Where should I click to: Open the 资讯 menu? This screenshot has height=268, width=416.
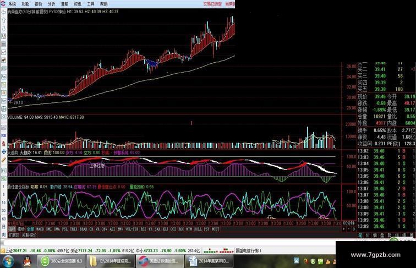pos(78,4)
